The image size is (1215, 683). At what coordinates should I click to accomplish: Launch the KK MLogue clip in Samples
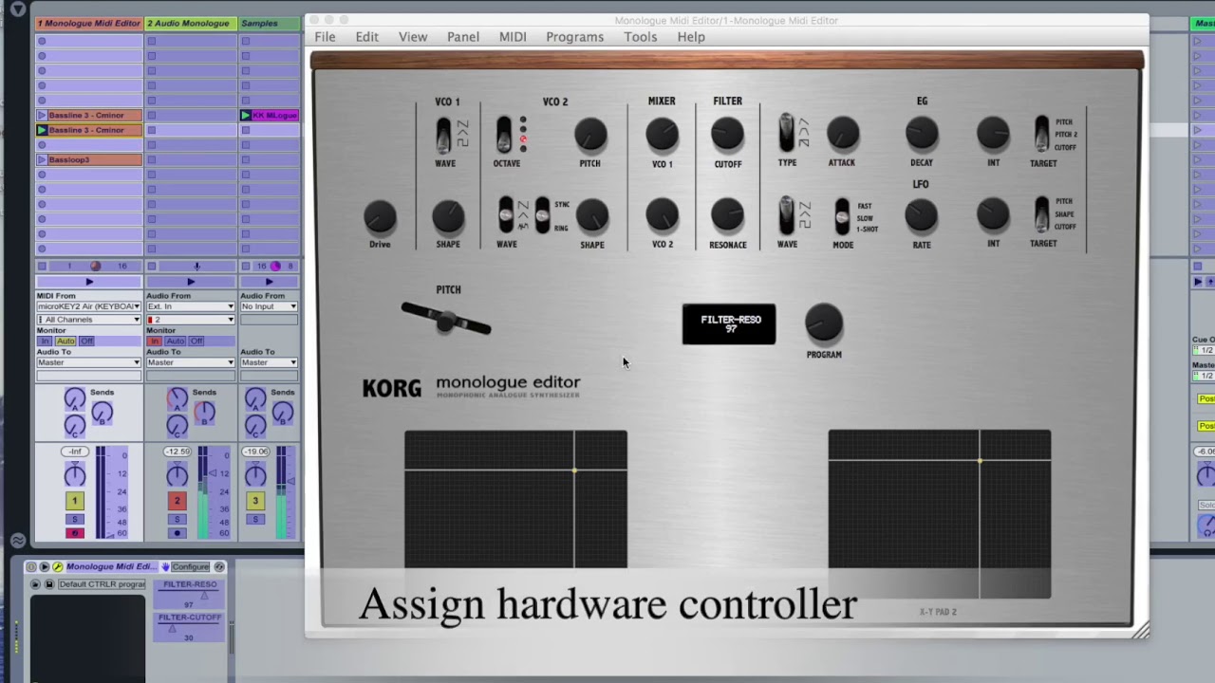246,116
